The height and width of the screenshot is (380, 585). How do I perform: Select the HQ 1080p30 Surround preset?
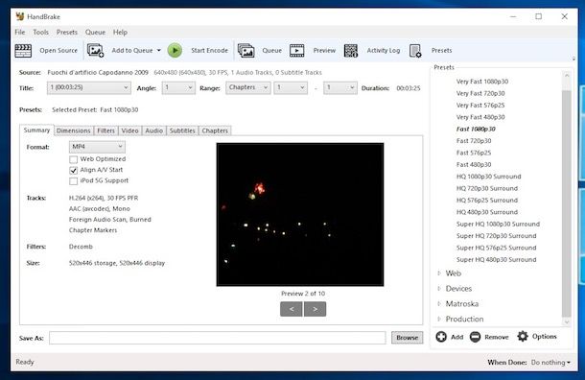(x=489, y=177)
